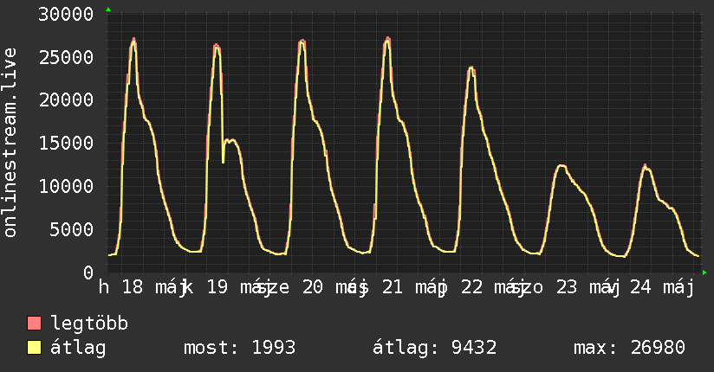Screen dimensions: 714x372
Task: Click the green arrow at x-axis end
Action: click(704, 273)
